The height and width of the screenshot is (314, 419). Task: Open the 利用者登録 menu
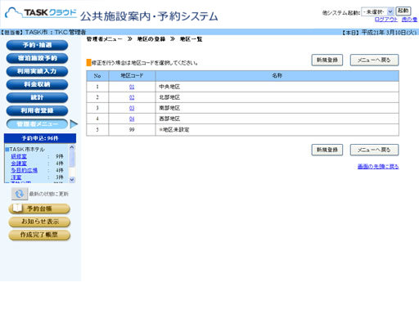click(x=37, y=110)
